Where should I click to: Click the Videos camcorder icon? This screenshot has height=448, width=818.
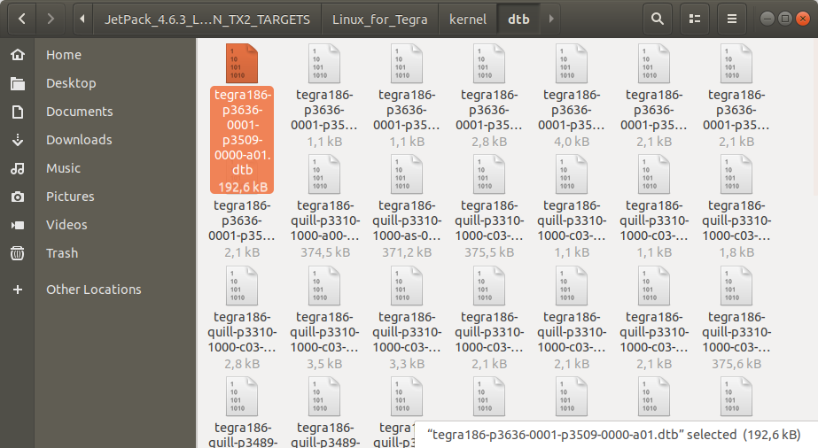18,225
